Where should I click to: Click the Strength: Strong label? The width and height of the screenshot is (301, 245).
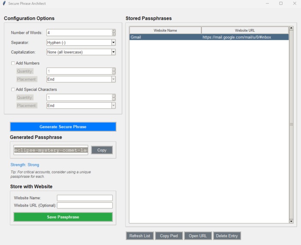[25, 165]
